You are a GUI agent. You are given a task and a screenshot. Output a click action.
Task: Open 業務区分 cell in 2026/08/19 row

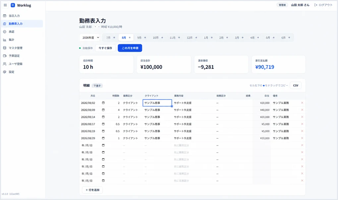[132, 131]
